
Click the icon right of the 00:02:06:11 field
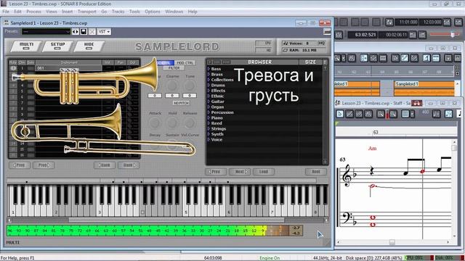tap(413, 35)
